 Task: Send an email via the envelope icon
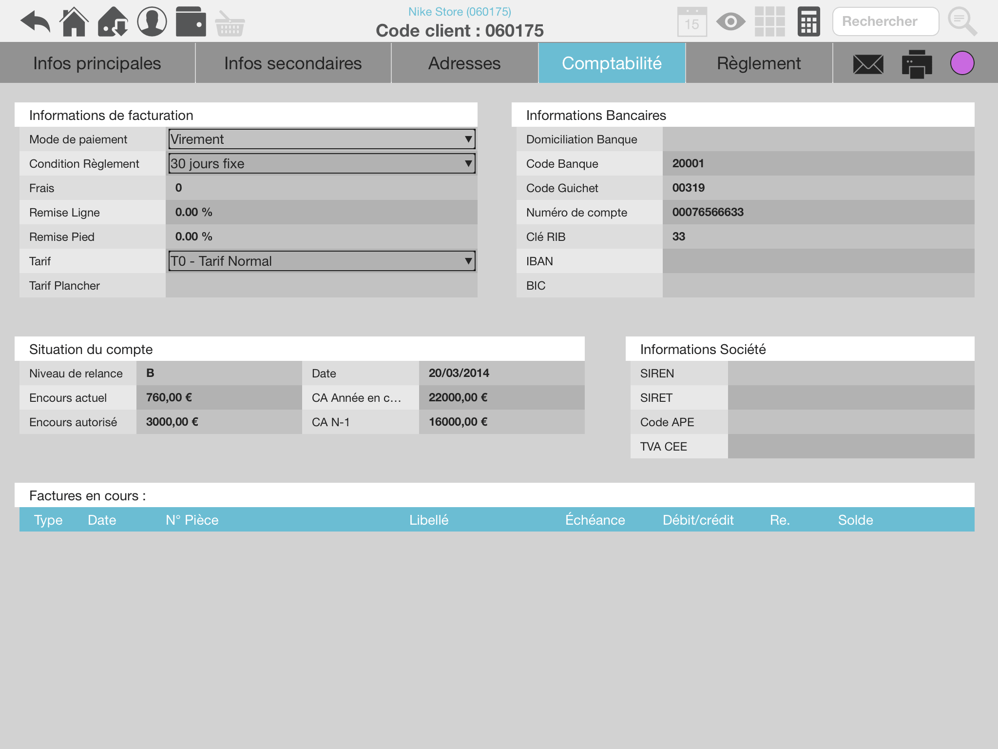point(869,63)
